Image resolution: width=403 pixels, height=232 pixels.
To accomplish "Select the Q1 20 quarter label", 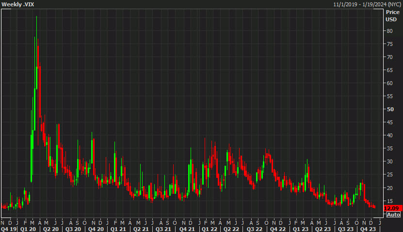I will pos(28,229).
